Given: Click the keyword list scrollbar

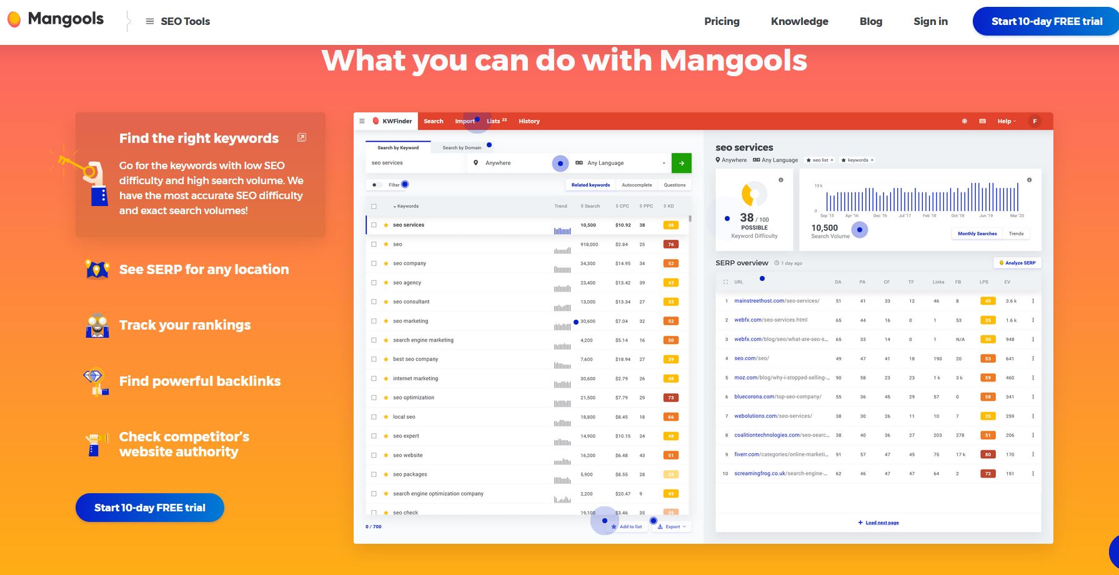Looking at the screenshot, I should (x=690, y=219).
